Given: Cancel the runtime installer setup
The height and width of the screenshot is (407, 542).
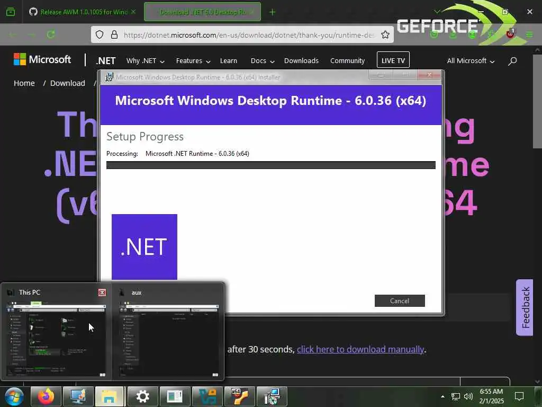Looking at the screenshot, I should coord(400,301).
